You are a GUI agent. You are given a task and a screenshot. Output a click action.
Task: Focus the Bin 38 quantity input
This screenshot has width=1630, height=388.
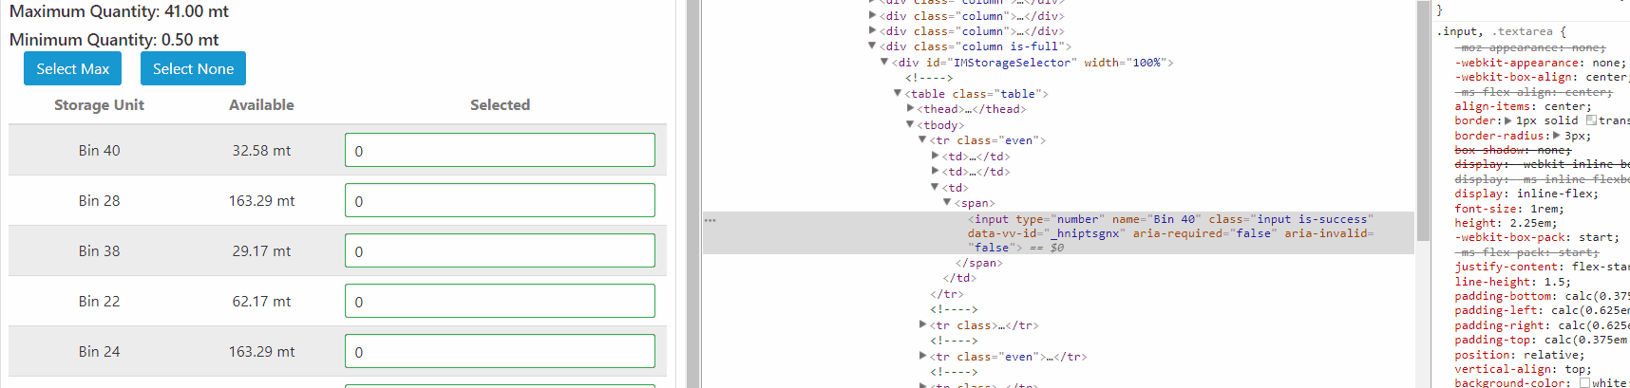(500, 250)
